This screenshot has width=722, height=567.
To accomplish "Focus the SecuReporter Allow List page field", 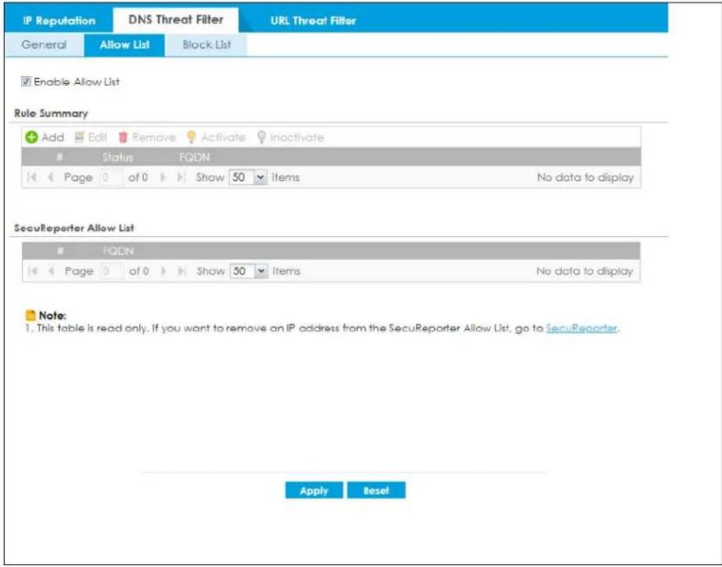I will point(111,271).
